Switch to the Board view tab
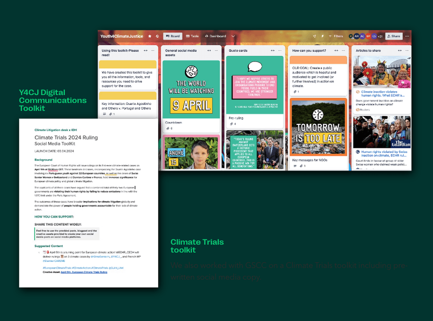This screenshot has width=433, height=321. click(173, 36)
